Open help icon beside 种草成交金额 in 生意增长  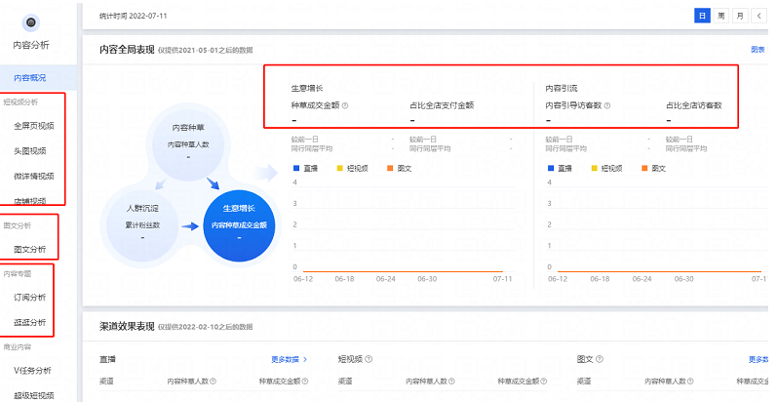(345, 105)
